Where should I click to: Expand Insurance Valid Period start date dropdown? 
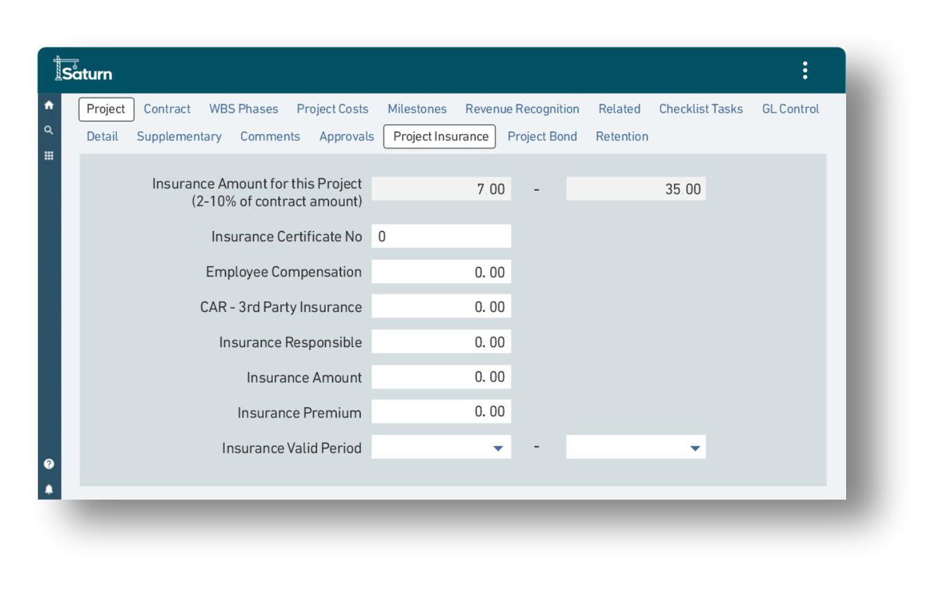tap(497, 448)
